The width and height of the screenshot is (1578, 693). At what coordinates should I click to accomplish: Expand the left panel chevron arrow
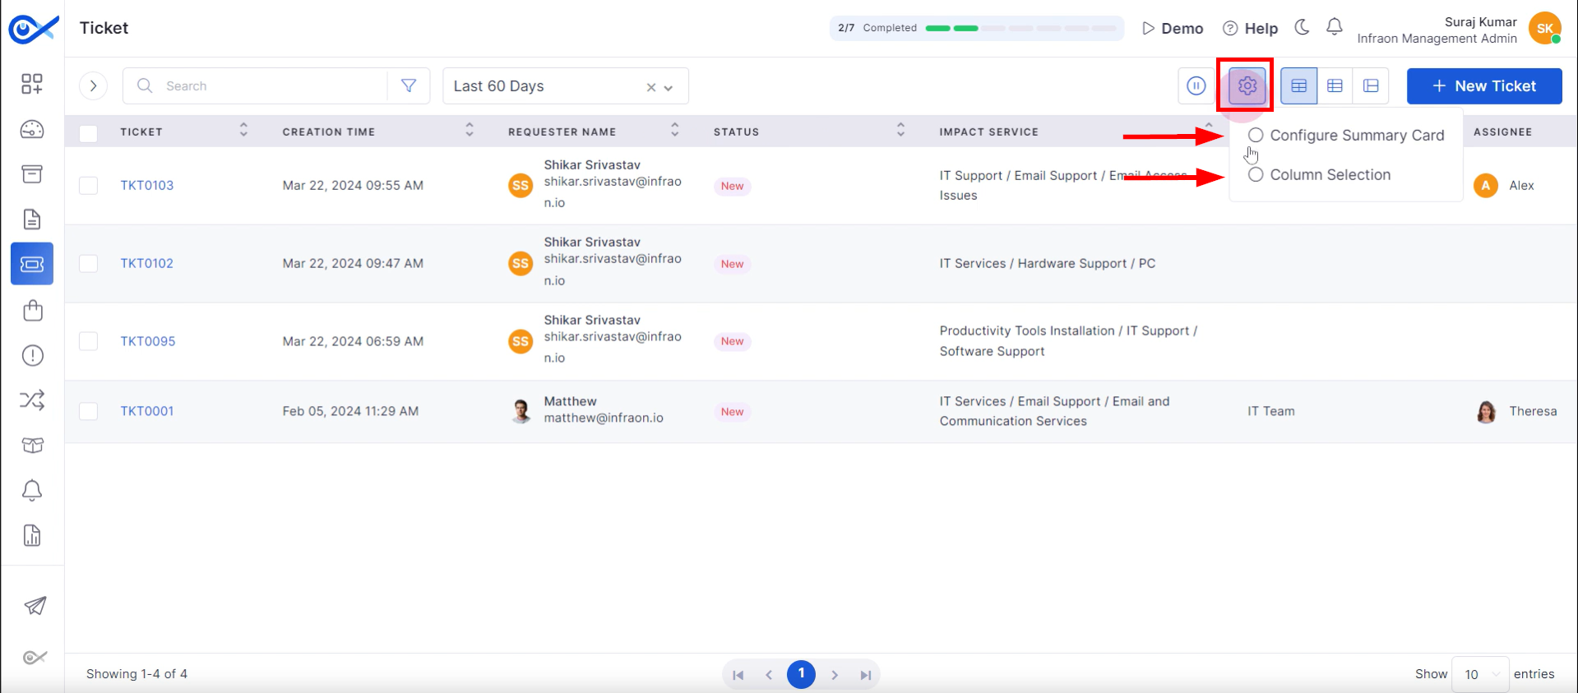[93, 85]
